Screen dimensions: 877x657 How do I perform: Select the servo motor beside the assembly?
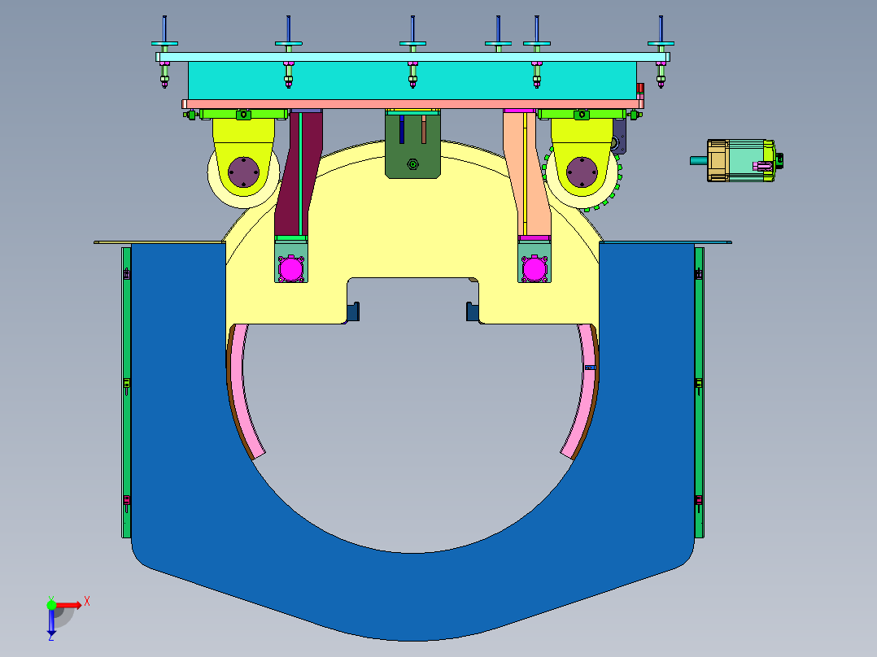[737, 160]
